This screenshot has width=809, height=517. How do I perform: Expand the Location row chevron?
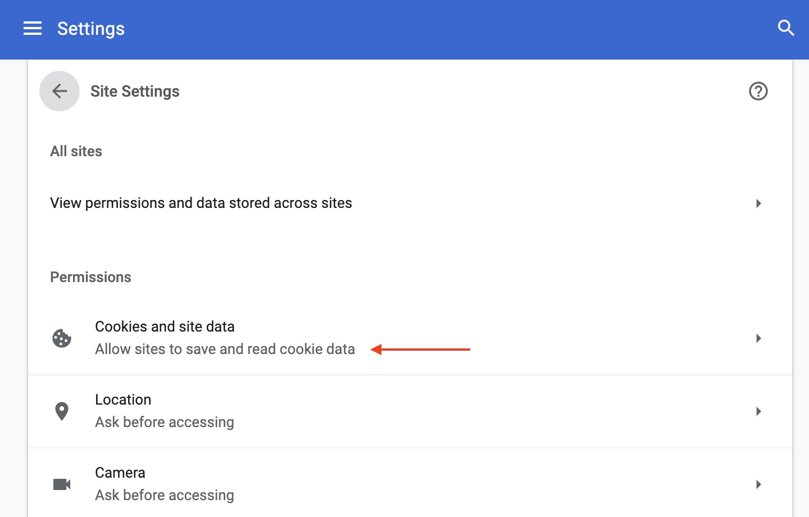[x=758, y=411]
